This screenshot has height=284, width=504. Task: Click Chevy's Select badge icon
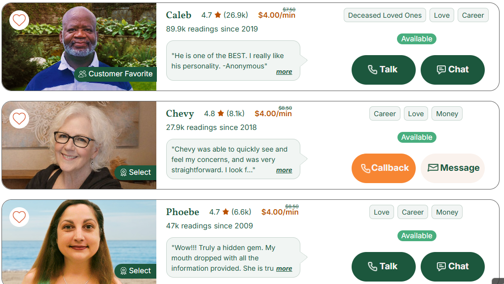(123, 172)
